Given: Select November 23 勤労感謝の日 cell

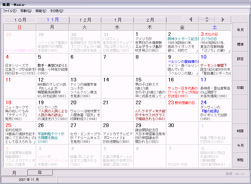Looking at the screenshot, I should tap(182, 110).
